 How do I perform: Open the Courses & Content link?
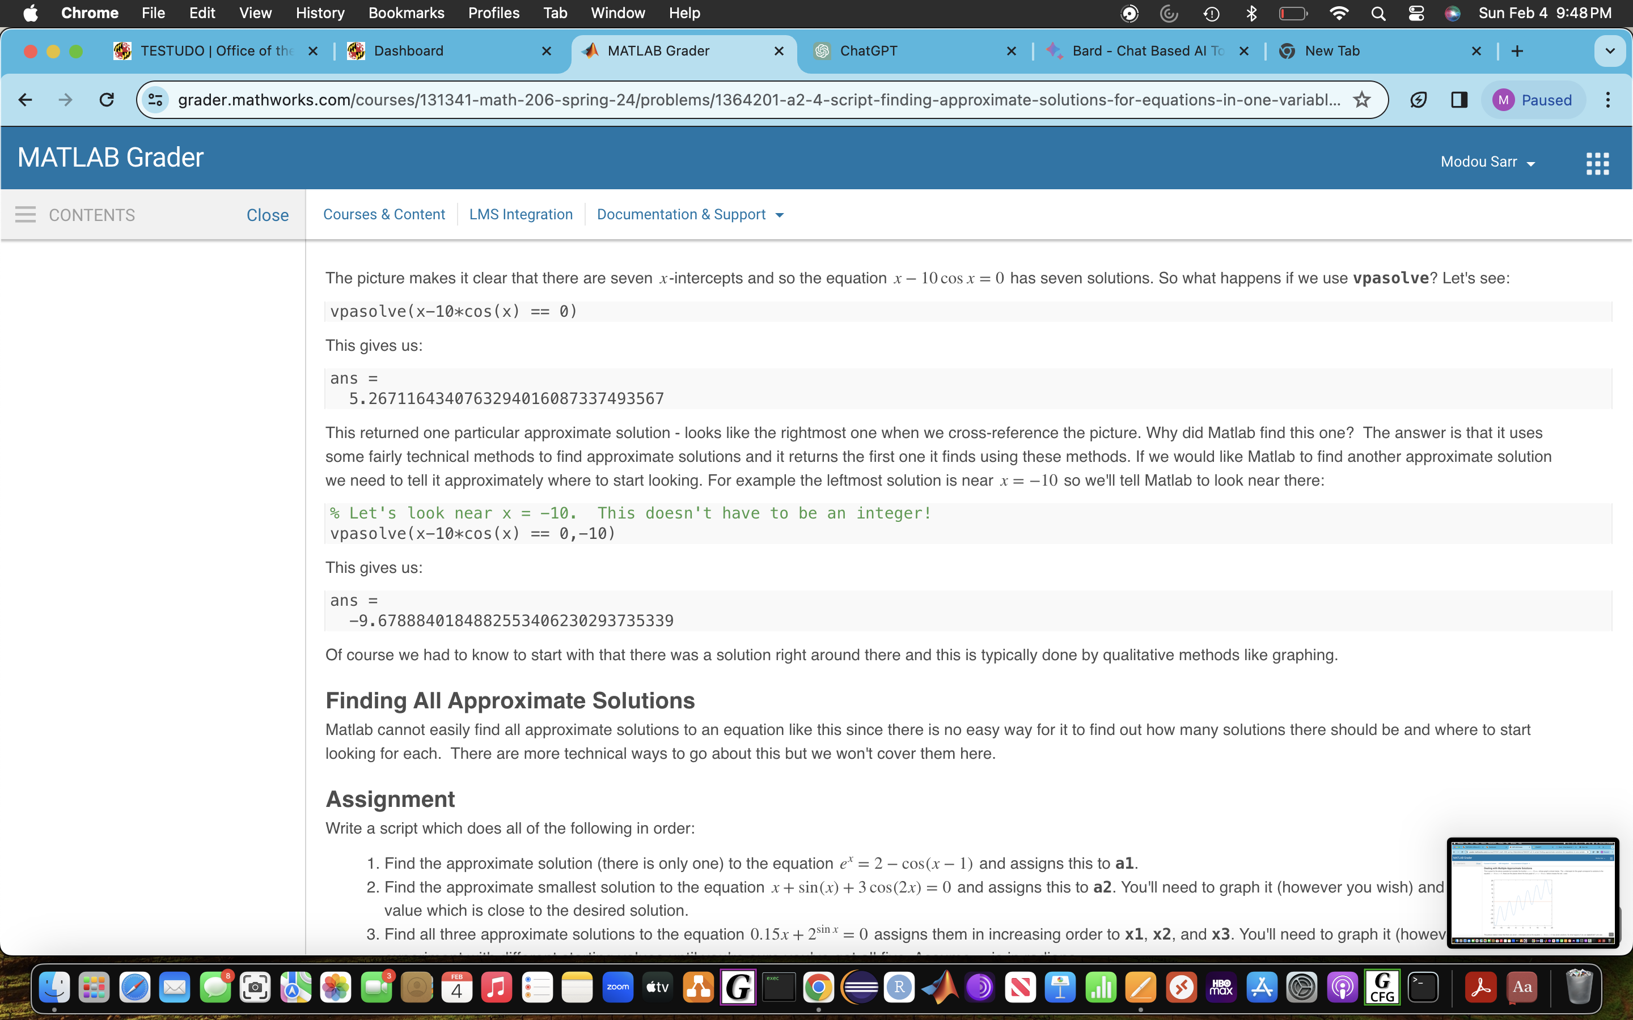point(384,215)
